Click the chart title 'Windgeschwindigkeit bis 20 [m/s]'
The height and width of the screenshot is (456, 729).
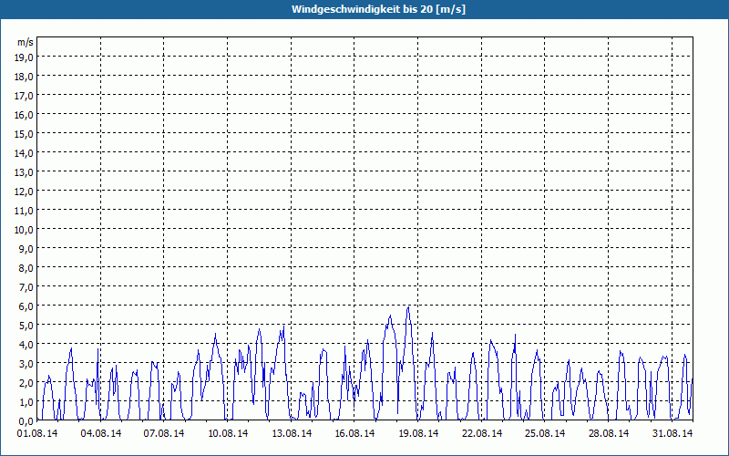pyautogui.click(x=378, y=9)
